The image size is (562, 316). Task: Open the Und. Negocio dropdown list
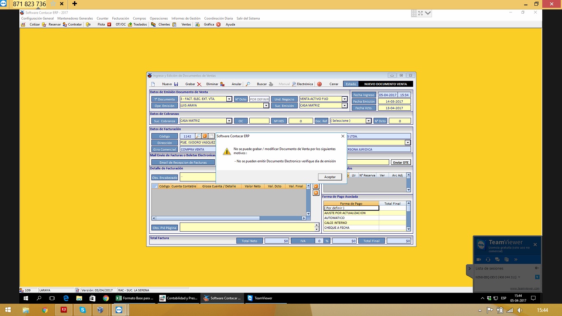coord(344,99)
